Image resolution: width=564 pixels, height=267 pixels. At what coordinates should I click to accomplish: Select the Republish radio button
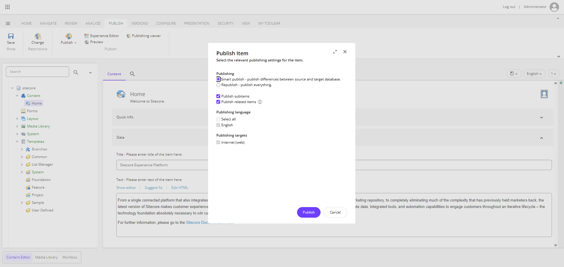click(x=218, y=85)
